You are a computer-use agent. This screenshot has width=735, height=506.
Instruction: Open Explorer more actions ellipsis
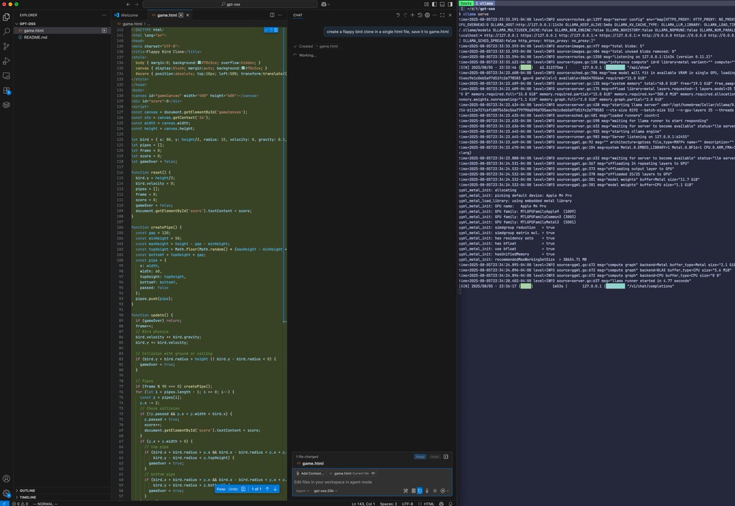105,14
